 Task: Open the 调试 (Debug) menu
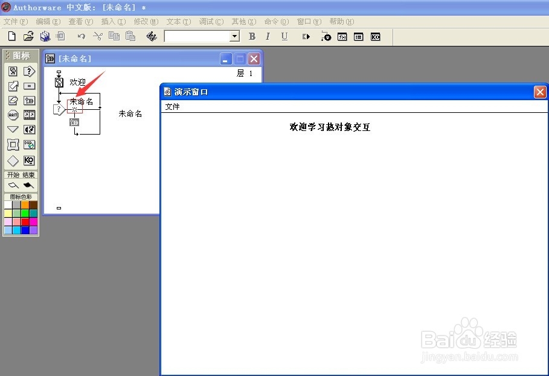tap(211, 22)
